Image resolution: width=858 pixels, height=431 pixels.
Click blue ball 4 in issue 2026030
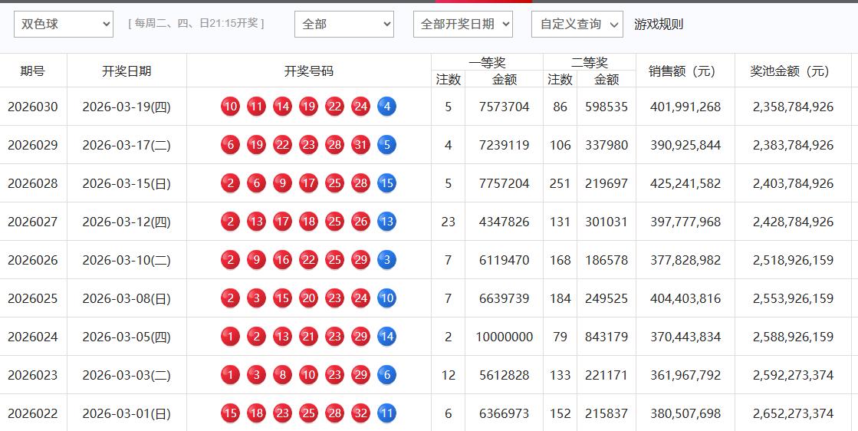(x=387, y=106)
